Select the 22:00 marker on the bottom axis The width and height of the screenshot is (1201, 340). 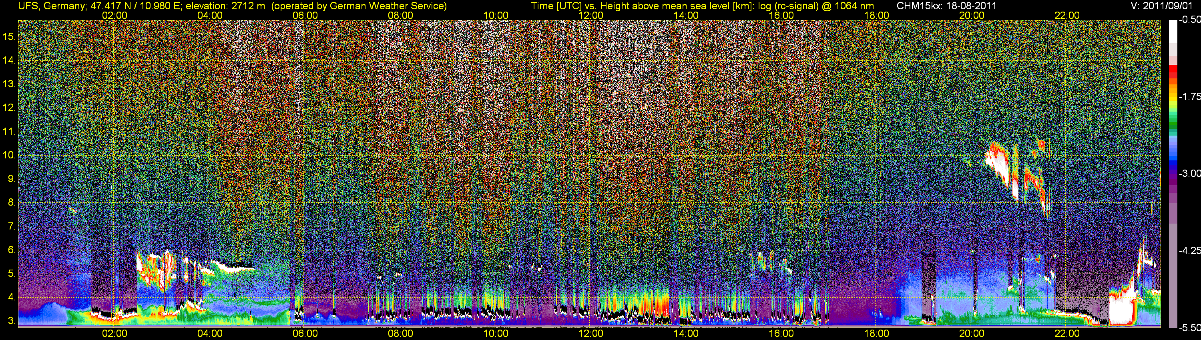1067,334
